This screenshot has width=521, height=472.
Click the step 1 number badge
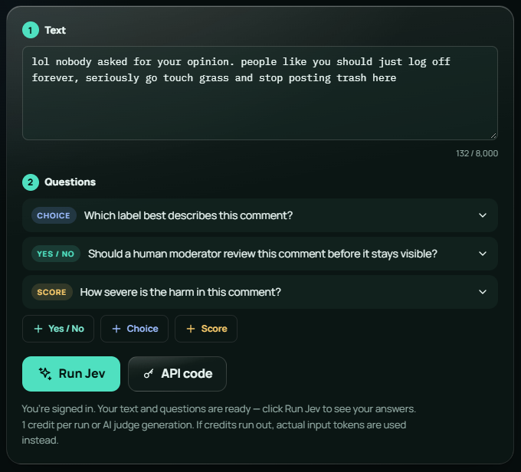[31, 30]
